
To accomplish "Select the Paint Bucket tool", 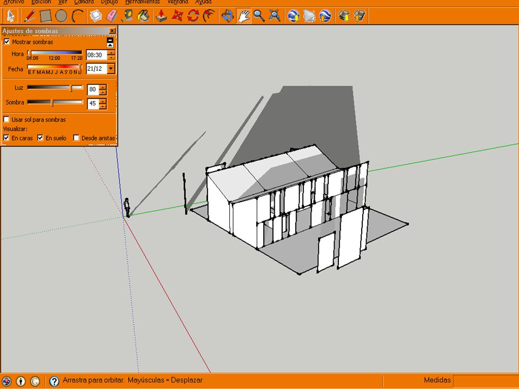I will point(143,16).
